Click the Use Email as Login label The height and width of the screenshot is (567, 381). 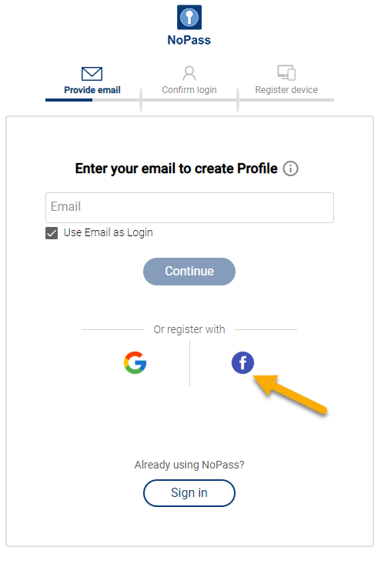(x=109, y=232)
